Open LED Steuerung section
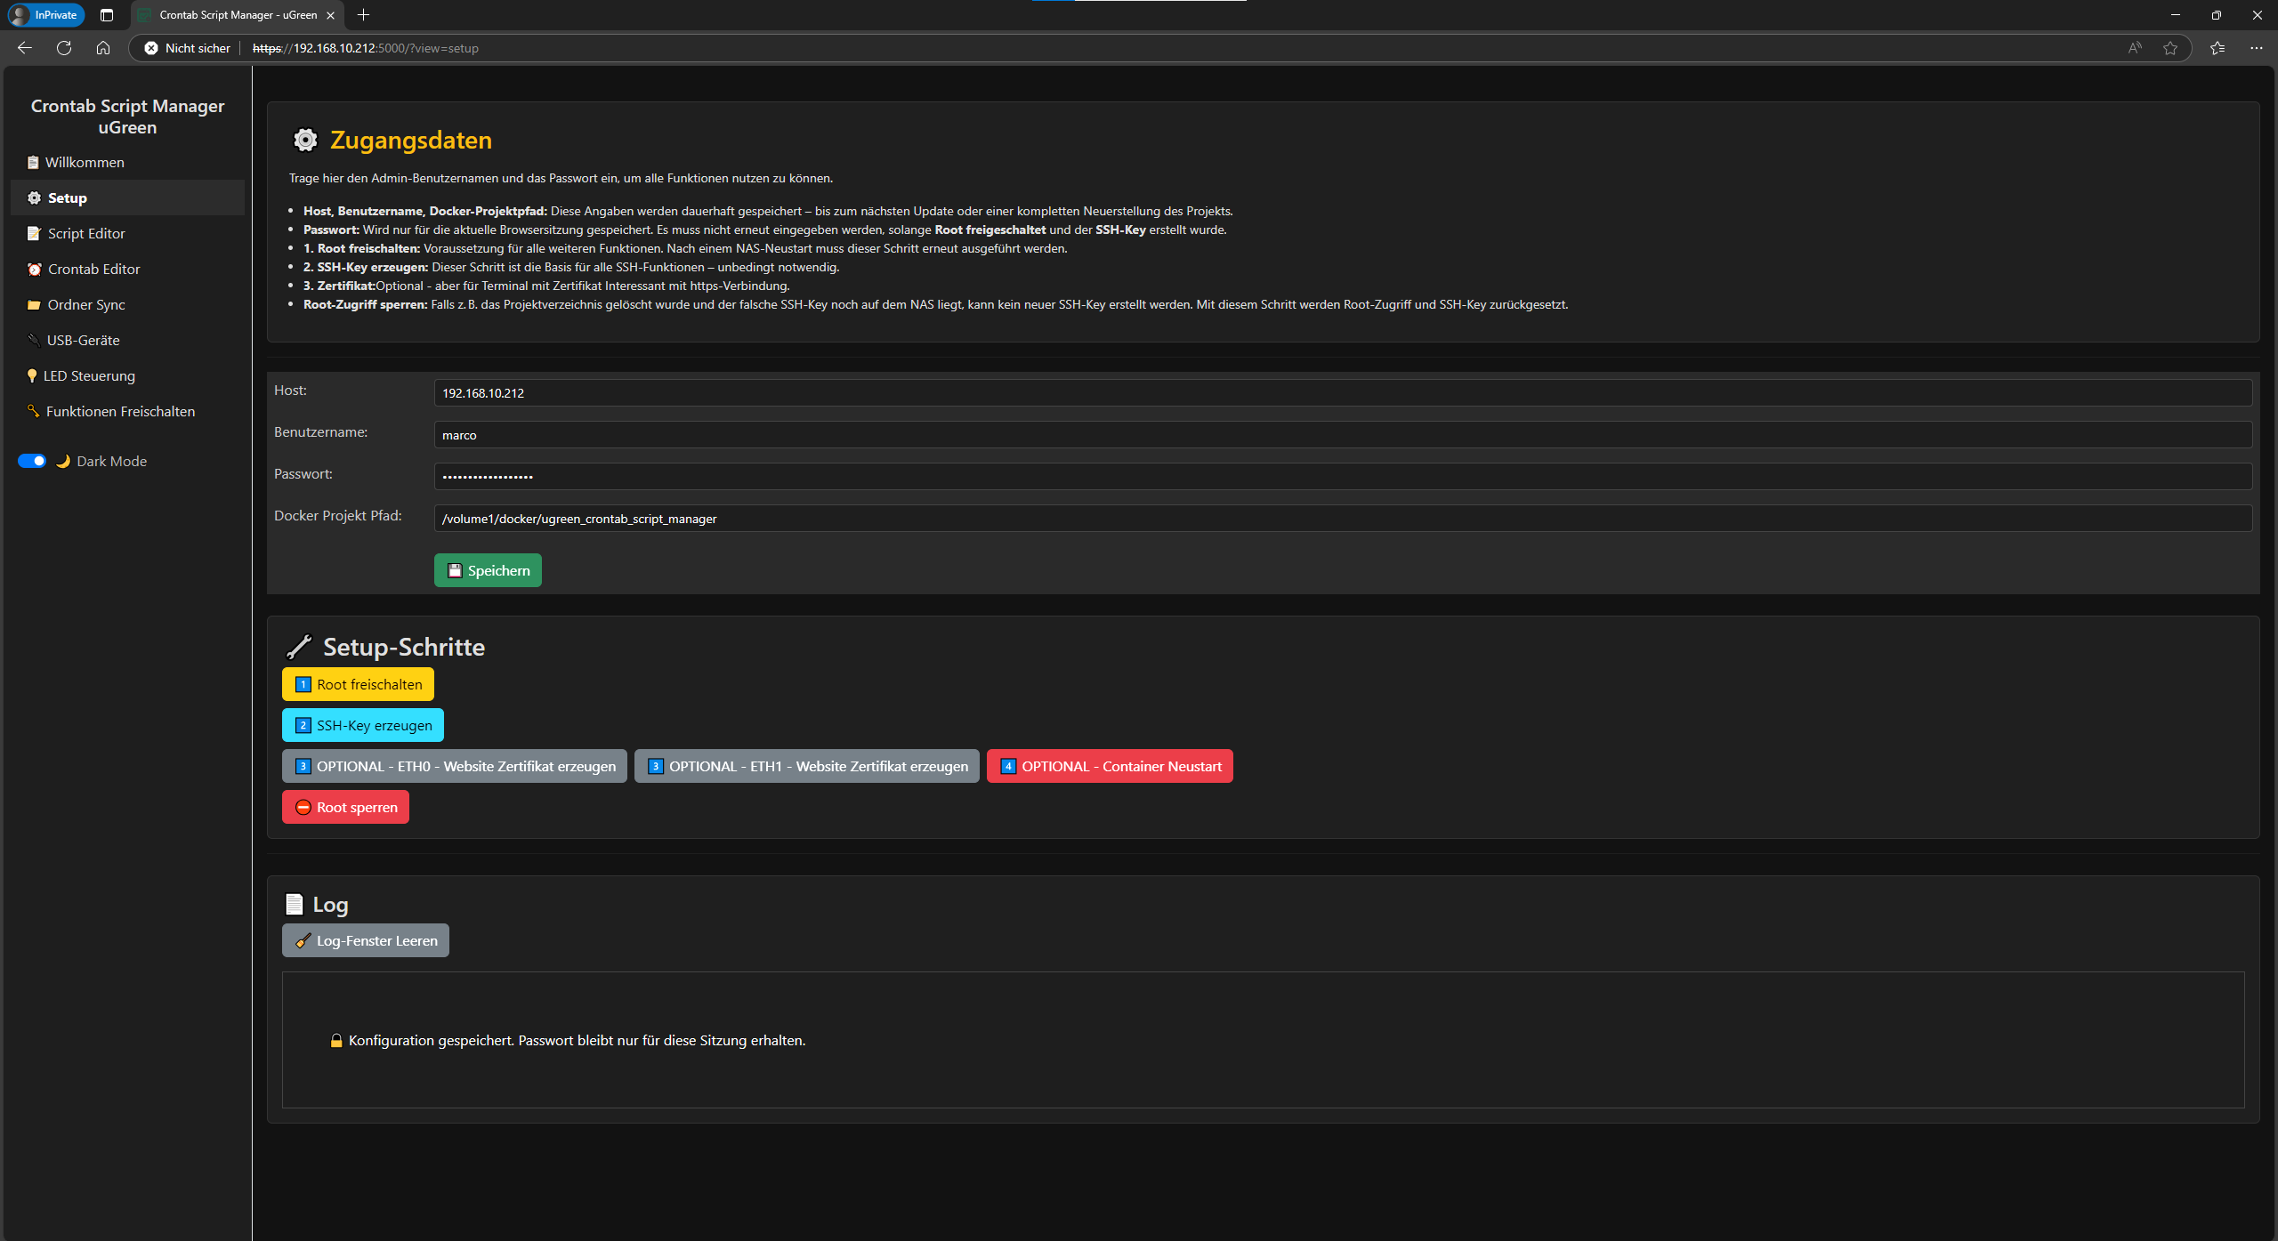Viewport: 2278px width, 1241px height. [127, 375]
